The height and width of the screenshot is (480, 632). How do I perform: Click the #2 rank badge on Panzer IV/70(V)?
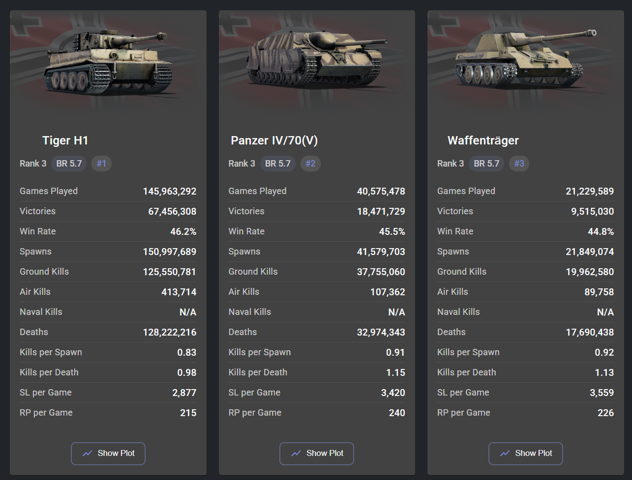pyautogui.click(x=310, y=164)
